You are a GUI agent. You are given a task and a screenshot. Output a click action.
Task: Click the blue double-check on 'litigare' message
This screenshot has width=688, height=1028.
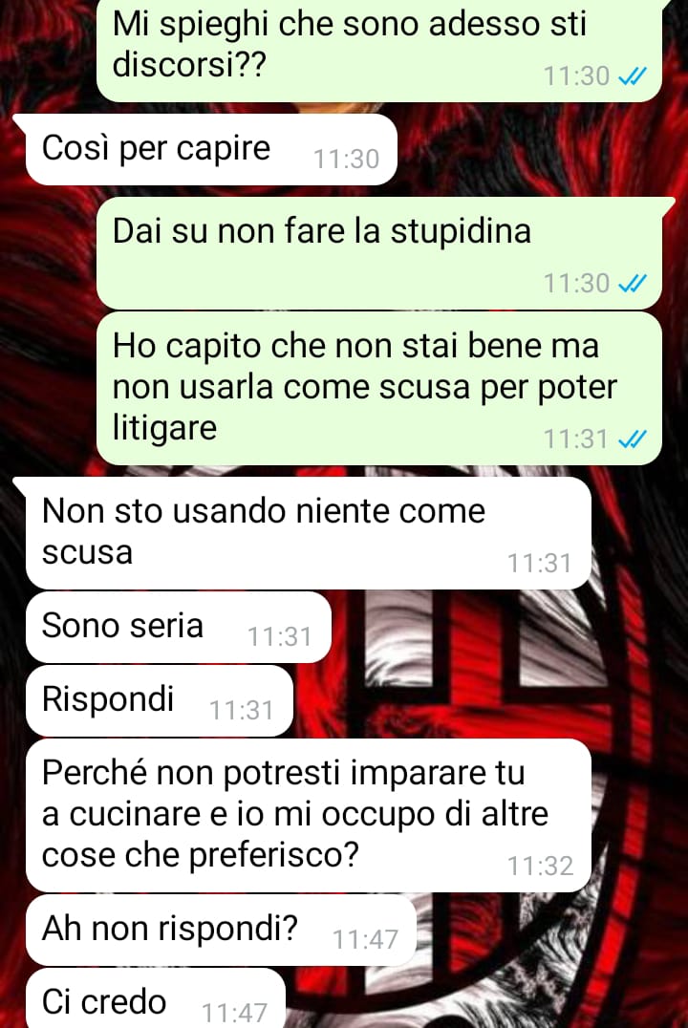633,439
